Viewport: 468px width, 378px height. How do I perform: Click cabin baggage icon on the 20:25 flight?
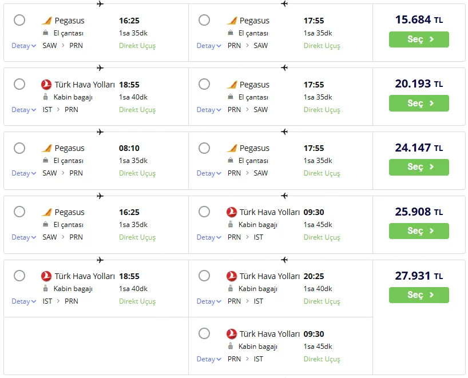231,289
